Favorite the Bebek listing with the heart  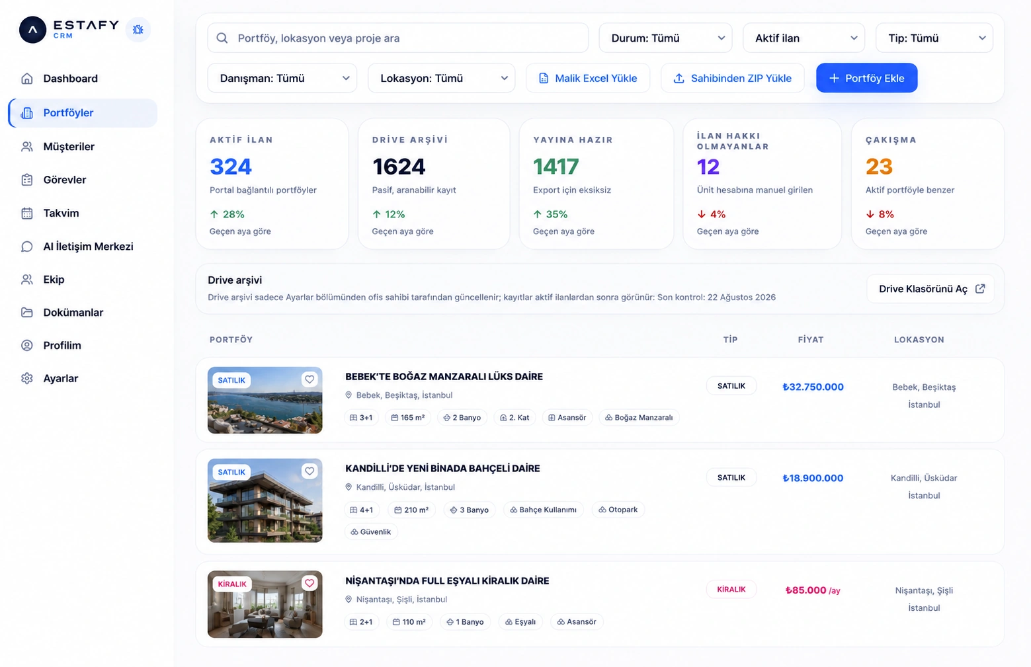(309, 379)
